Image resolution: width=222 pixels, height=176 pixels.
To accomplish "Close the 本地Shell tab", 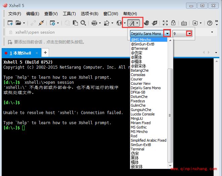I will click(37, 53).
